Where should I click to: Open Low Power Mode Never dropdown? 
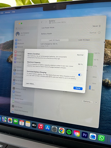coord(97,26)
